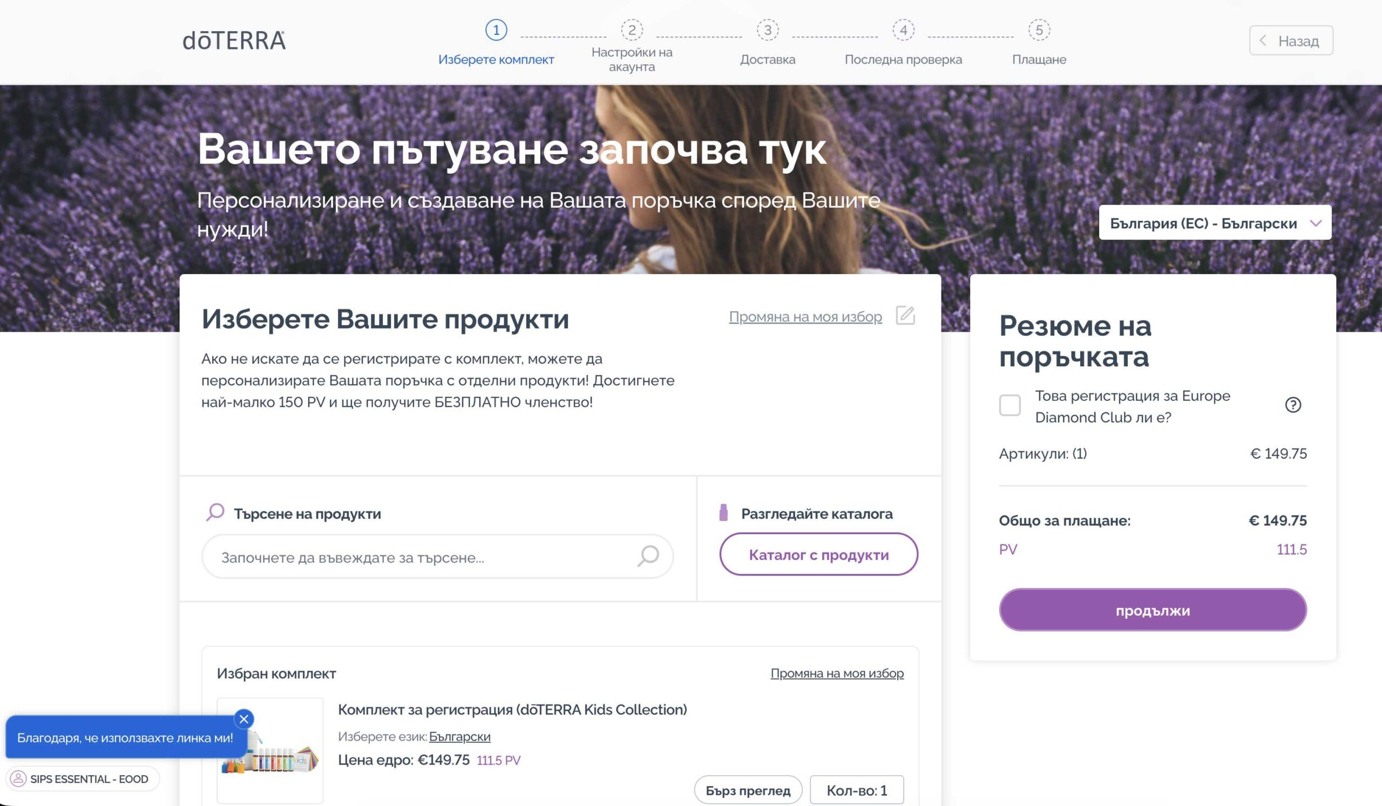The image size is (1382, 806).
Task: Click the 111.5 PV value in order summary
Action: pos(1291,549)
